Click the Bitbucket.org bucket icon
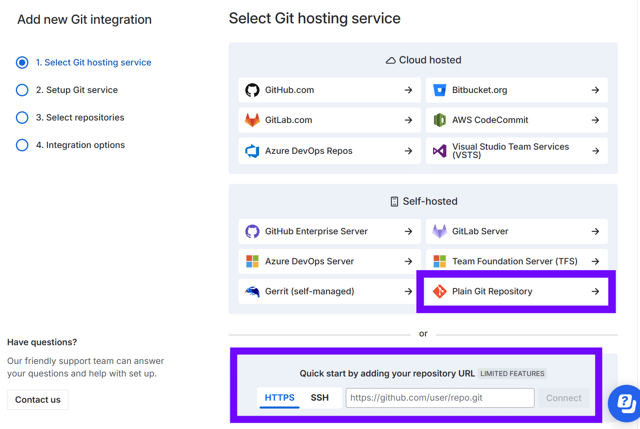The width and height of the screenshot is (640, 429). coord(439,90)
